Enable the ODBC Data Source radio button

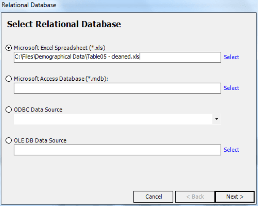[9, 109]
